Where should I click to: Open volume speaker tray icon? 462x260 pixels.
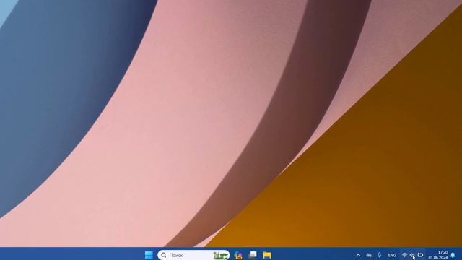[x=412, y=255]
